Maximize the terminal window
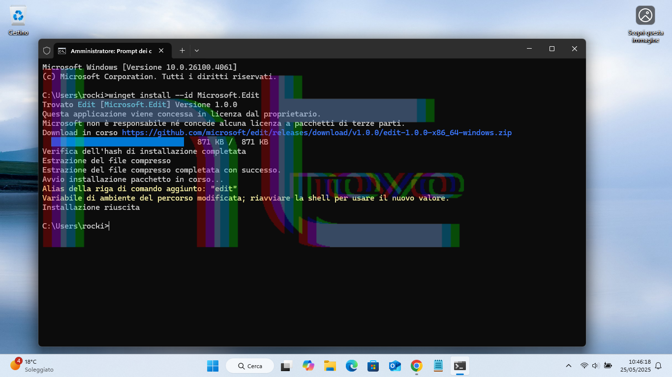Image resolution: width=672 pixels, height=377 pixels. [552, 49]
